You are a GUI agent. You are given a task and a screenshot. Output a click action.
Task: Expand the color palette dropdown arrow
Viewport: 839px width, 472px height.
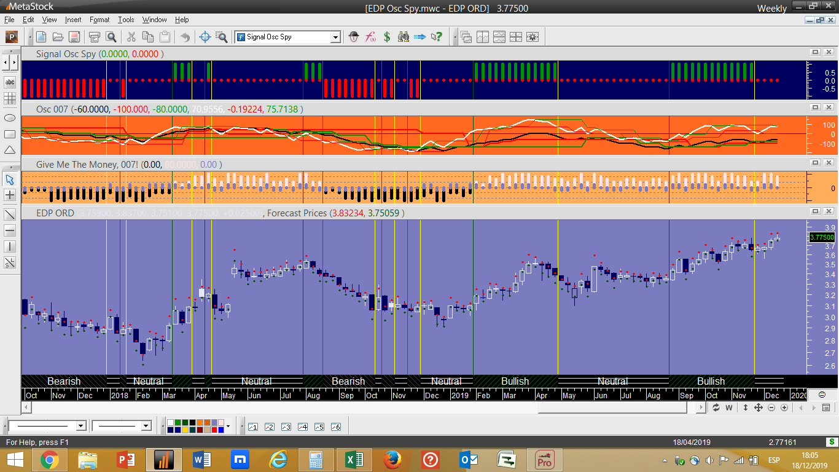click(228, 426)
